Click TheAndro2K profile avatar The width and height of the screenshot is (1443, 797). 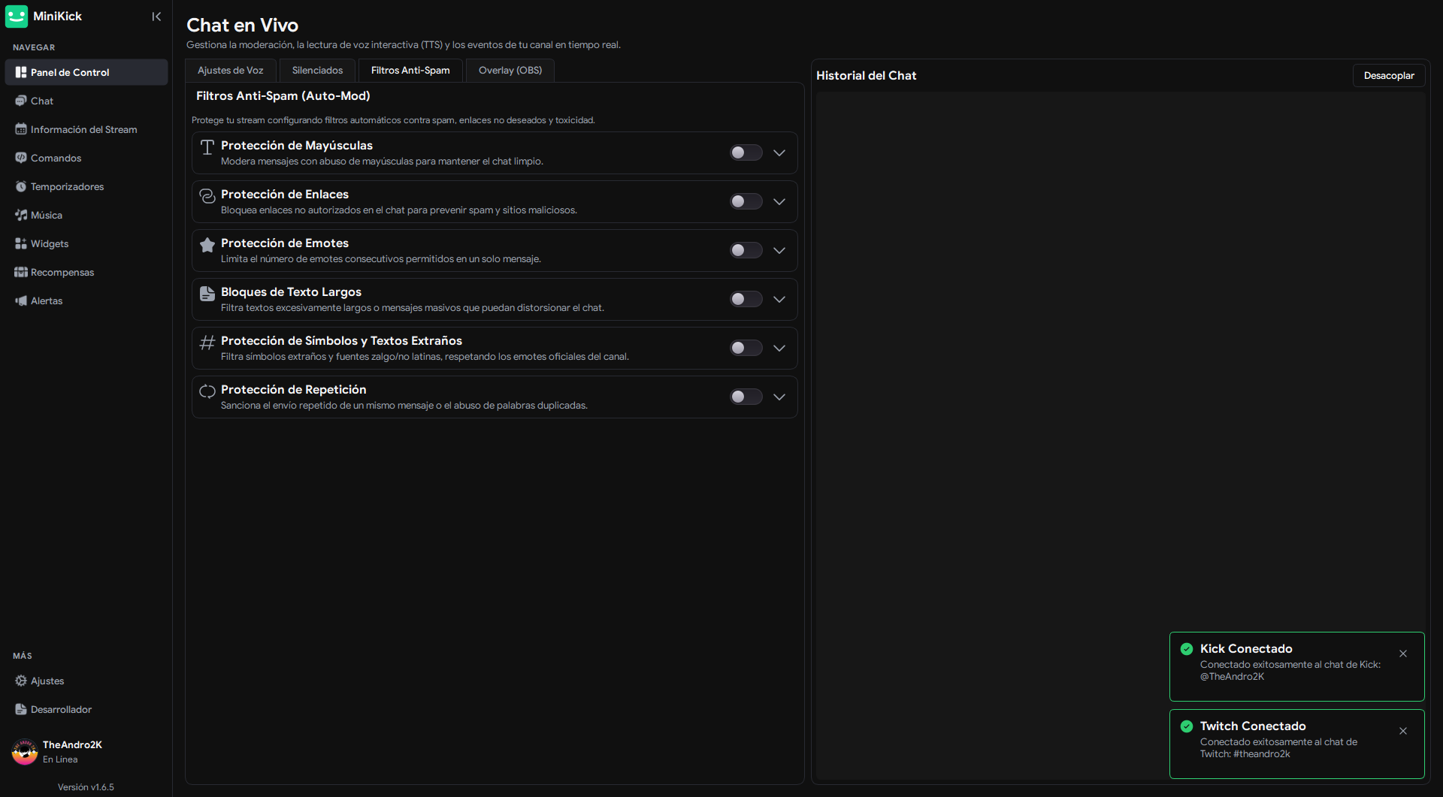point(25,751)
